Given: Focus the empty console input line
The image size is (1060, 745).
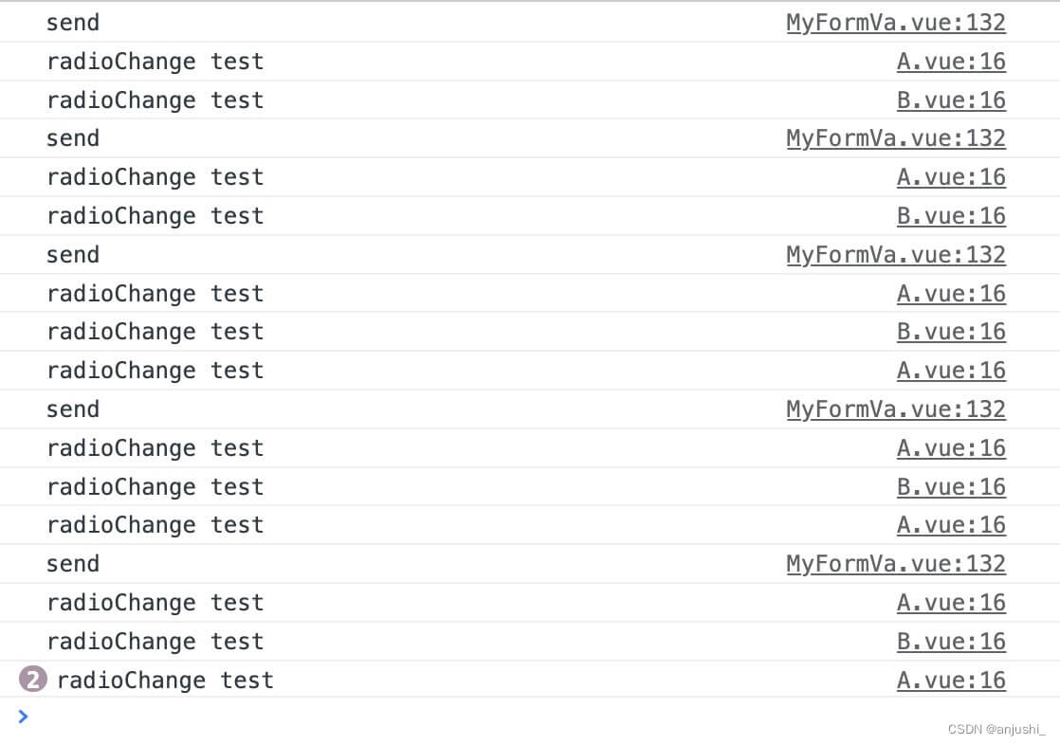Looking at the screenshot, I should (474, 718).
